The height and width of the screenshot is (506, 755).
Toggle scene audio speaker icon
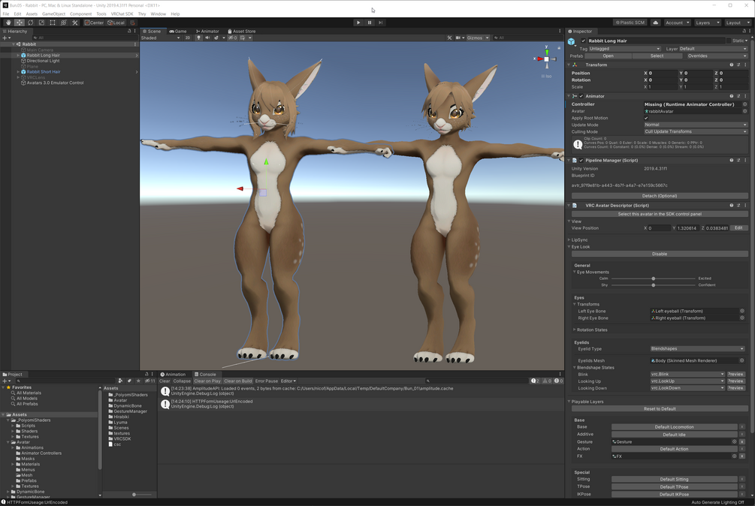click(x=207, y=38)
